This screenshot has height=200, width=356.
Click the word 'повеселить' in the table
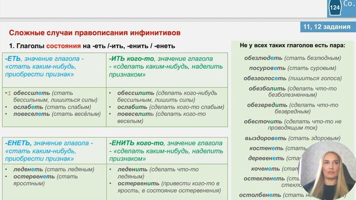click(x=136, y=114)
